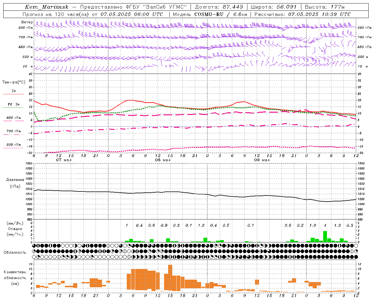Click the 'Облачность' cloudiness panel label

[x=15, y=252]
